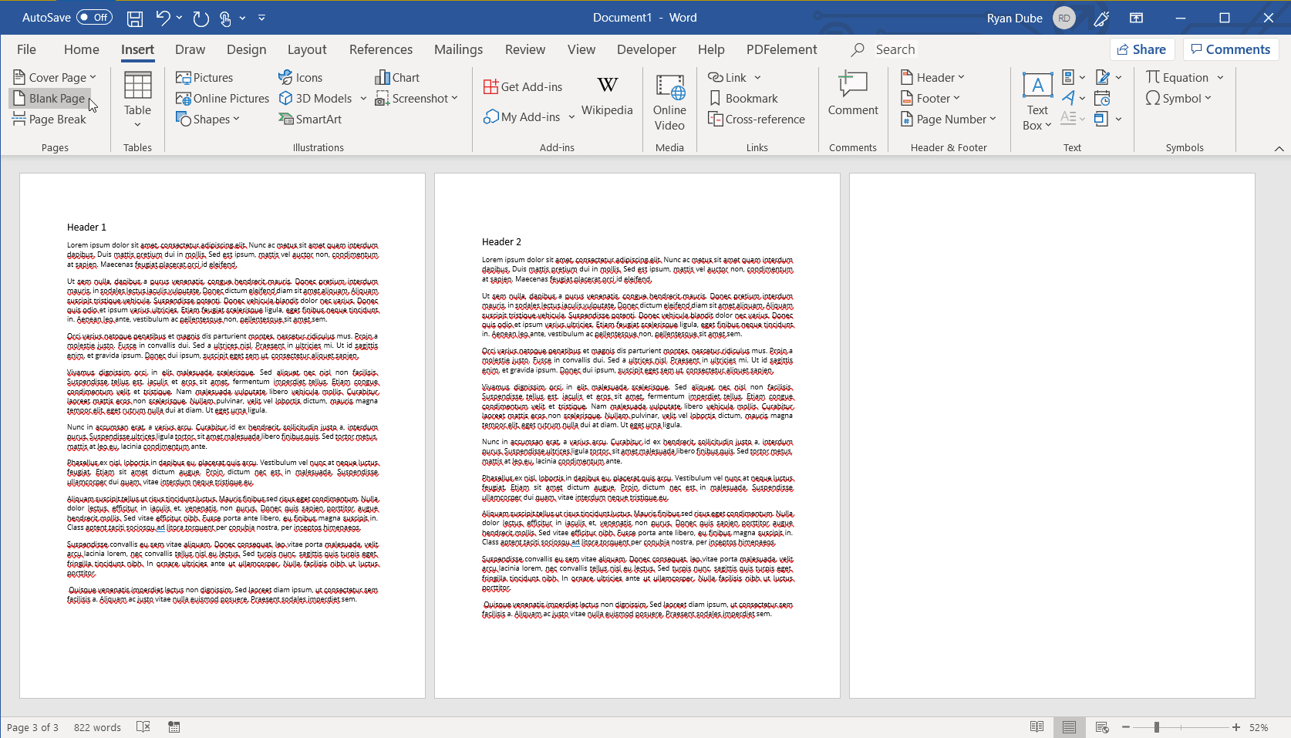Click the Comments button
The image size is (1291, 738).
pos(1231,49)
